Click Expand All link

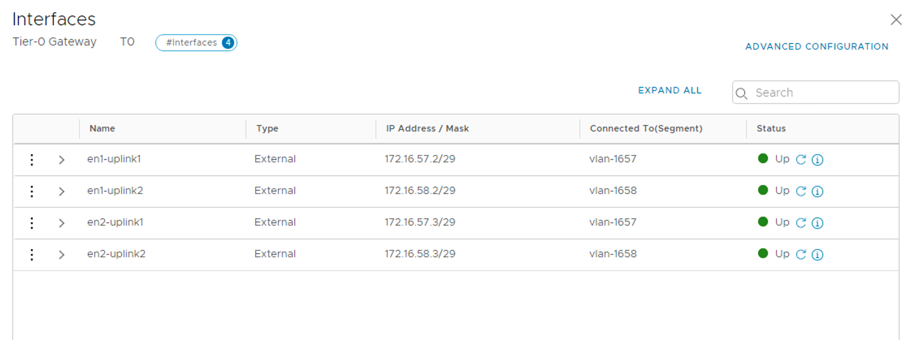[x=669, y=90]
